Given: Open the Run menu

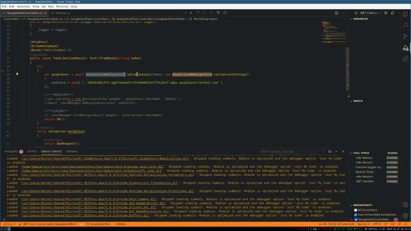Looking at the screenshot, I should [51, 6].
